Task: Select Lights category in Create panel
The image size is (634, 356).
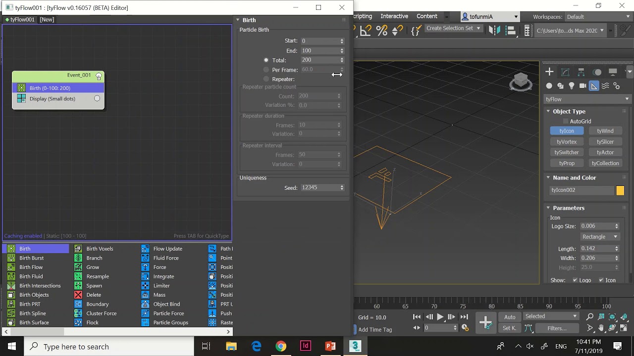Action: 572,86
